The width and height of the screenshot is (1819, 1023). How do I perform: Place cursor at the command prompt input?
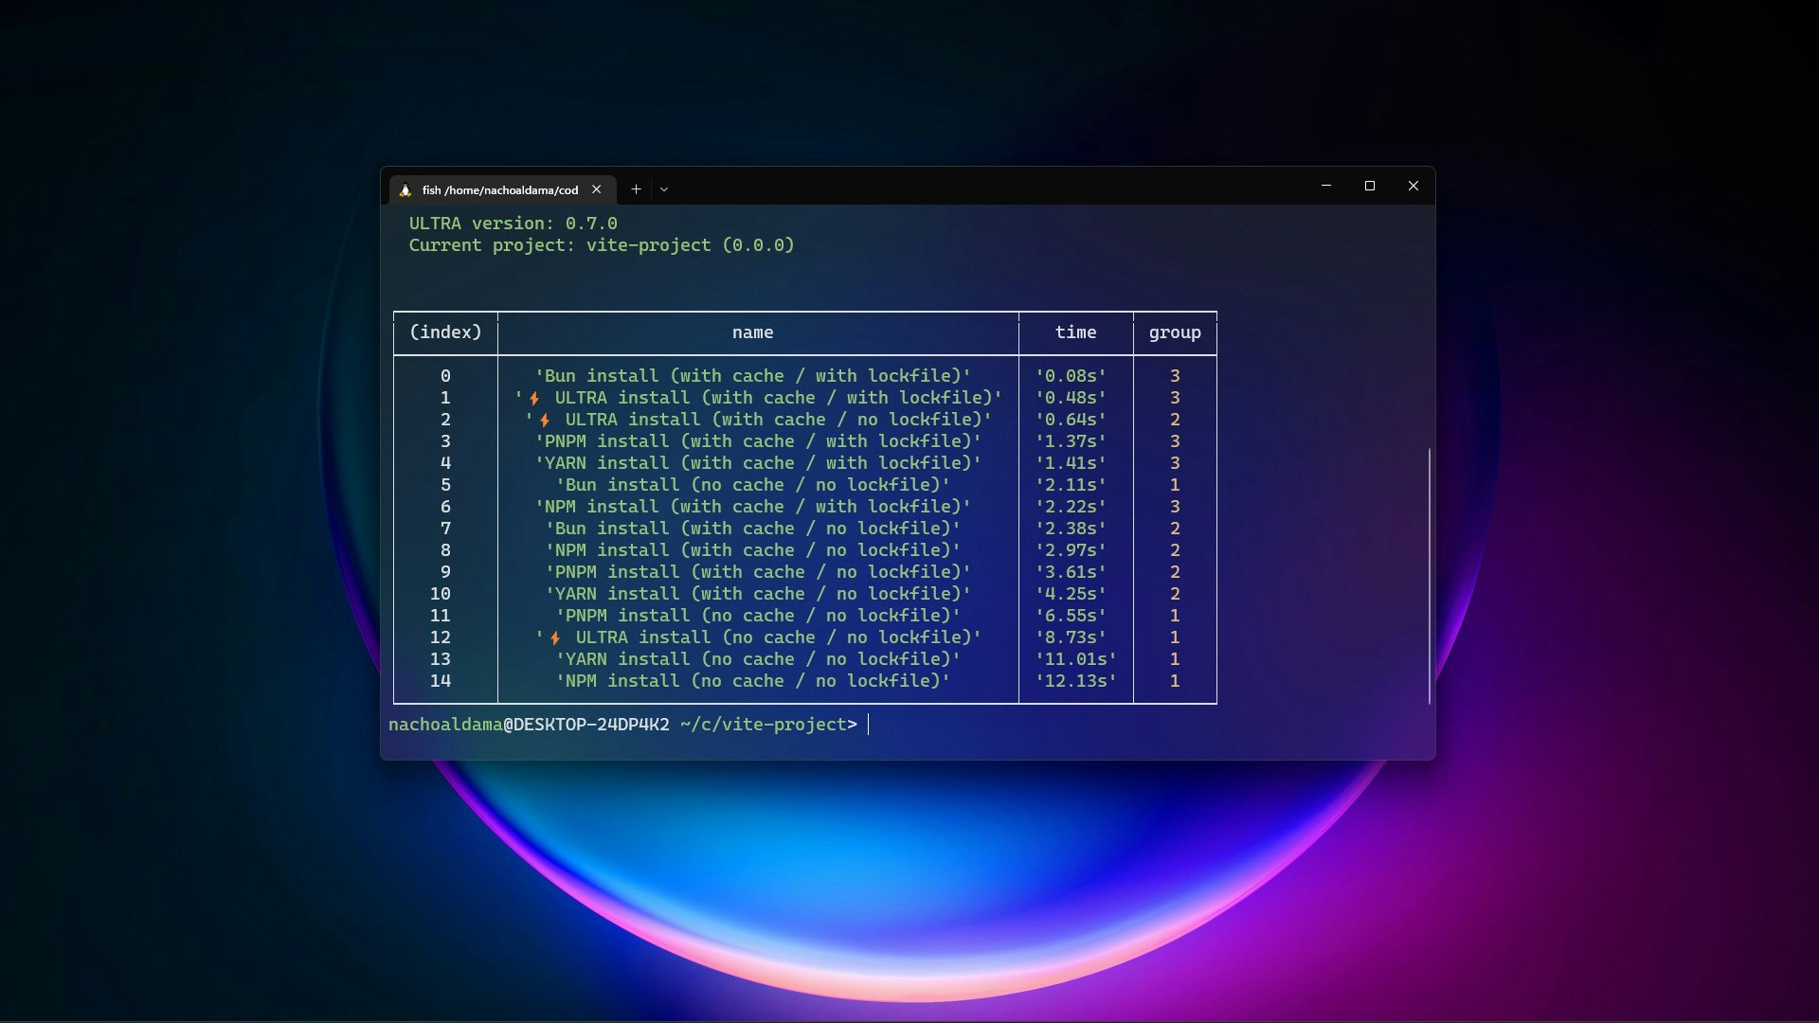point(869,725)
